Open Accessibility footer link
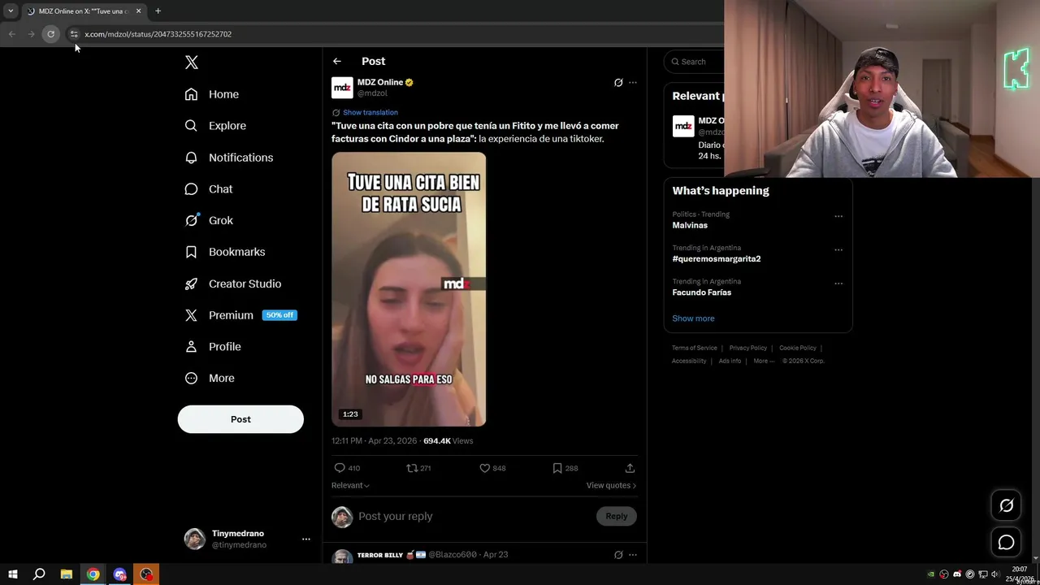 point(689,361)
